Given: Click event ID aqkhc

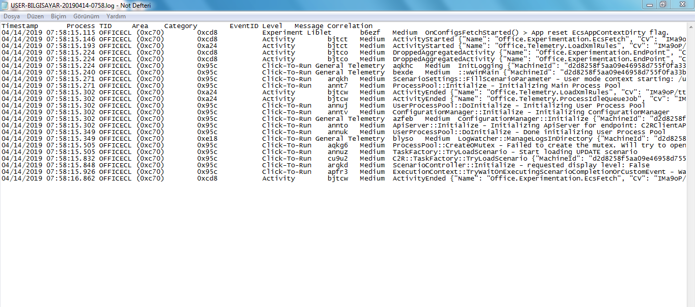Looking at the screenshot, I should pos(403,66).
